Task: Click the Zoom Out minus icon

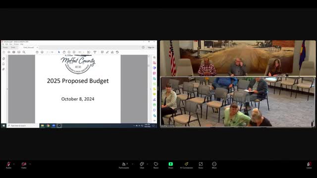Action: coord(69,52)
